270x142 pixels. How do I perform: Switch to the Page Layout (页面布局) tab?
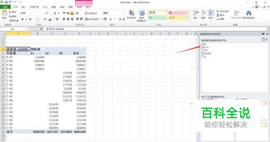point(34,7)
